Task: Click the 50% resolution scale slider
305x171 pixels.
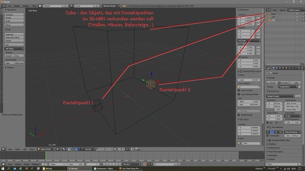Action: [x=274, y=109]
